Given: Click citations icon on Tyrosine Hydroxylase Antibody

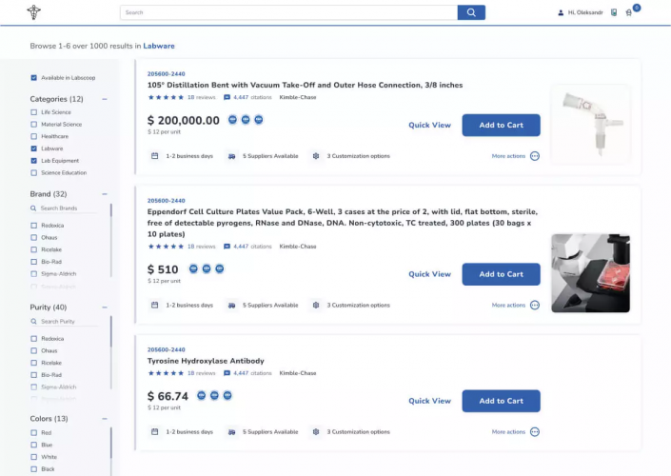Looking at the screenshot, I should pyautogui.click(x=227, y=373).
